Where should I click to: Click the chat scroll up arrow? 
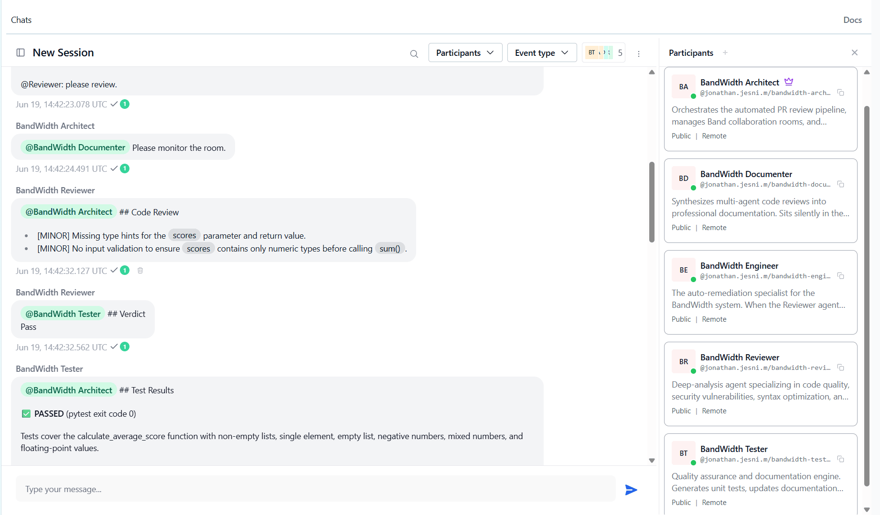point(652,72)
